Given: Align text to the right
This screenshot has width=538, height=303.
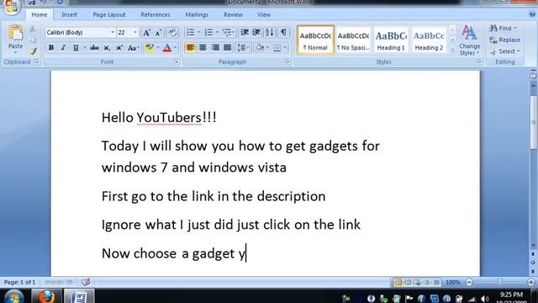Looking at the screenshot, I should coord(215,48).
